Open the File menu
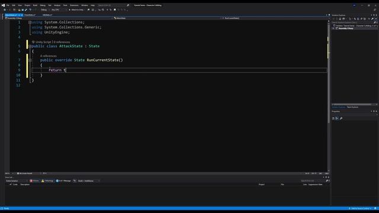 tap(8, 5)
